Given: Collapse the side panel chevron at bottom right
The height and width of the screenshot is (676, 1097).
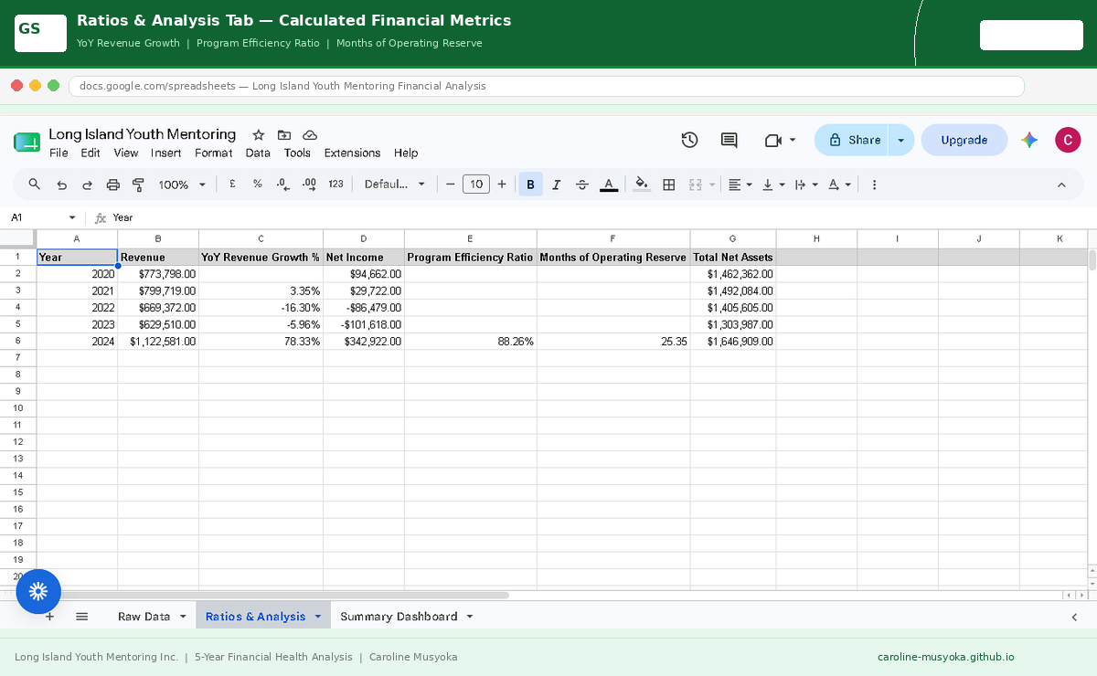Looking at the screenshot, I should [1074, 617].
